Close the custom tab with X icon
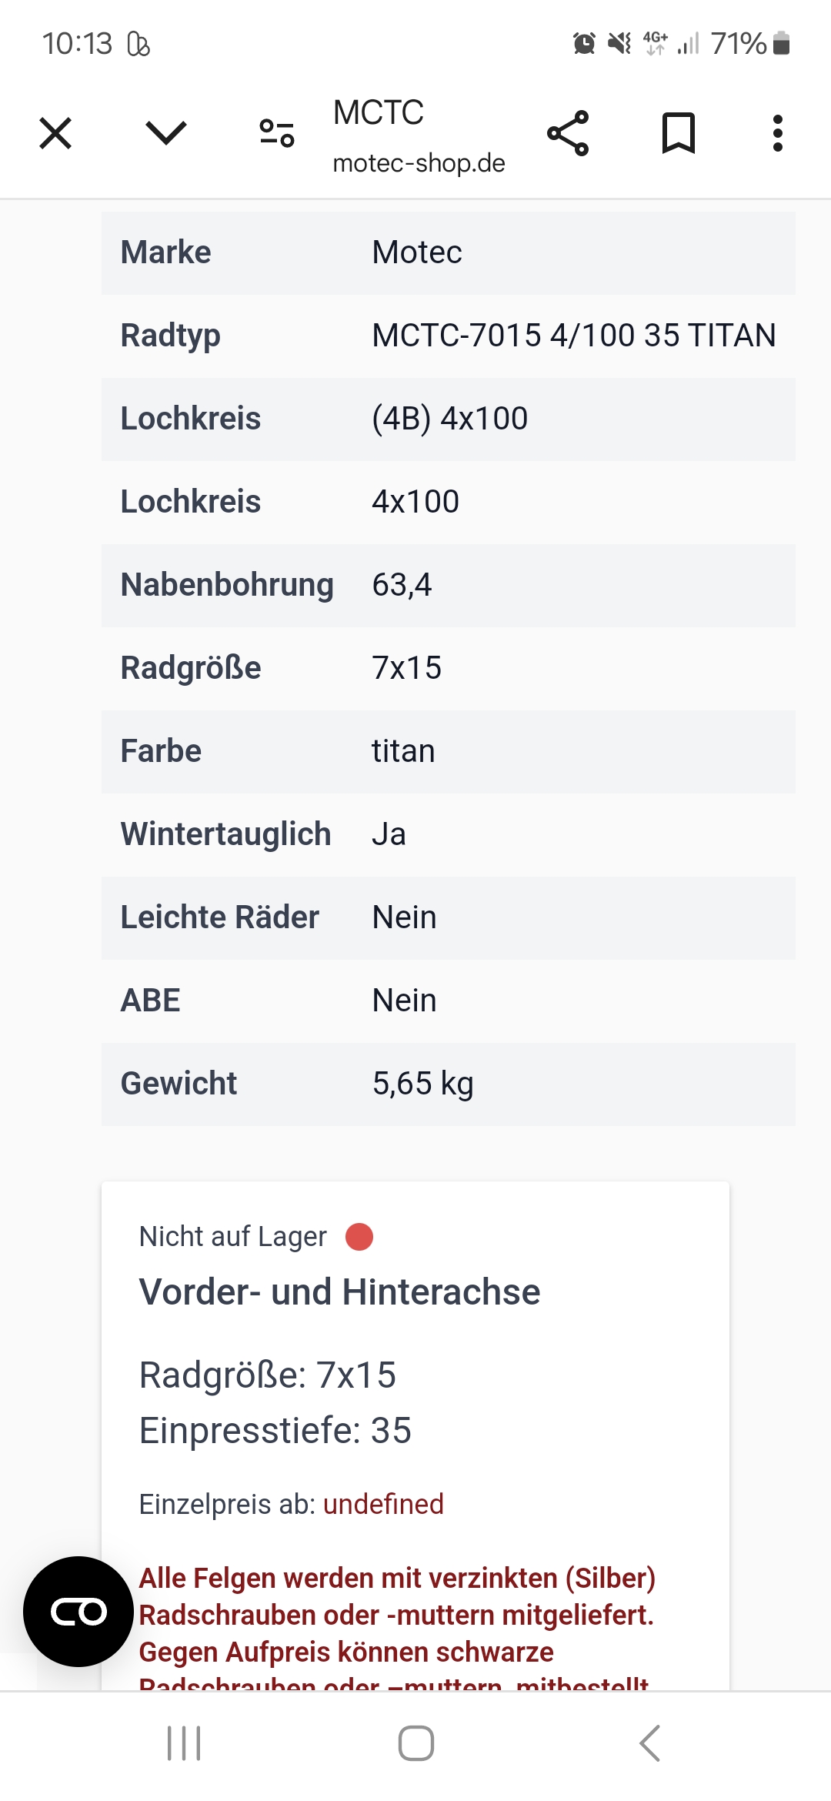This screenshot has width=831, height=1801. 55,133
